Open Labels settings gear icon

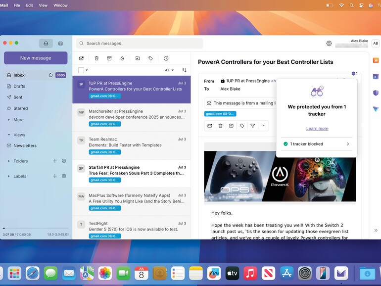click(x=64, y=176)
